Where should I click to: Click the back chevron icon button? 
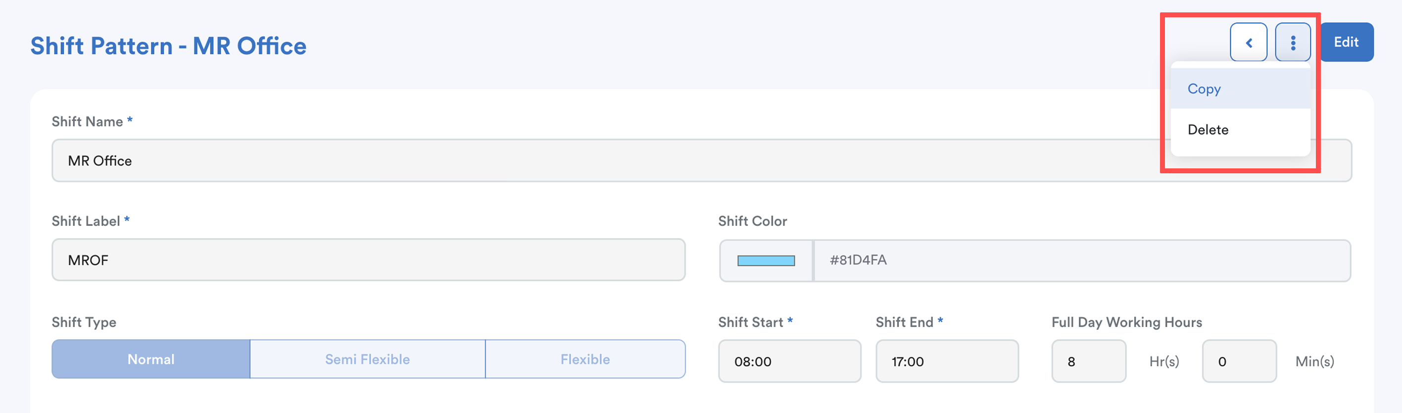(1248, 43)
